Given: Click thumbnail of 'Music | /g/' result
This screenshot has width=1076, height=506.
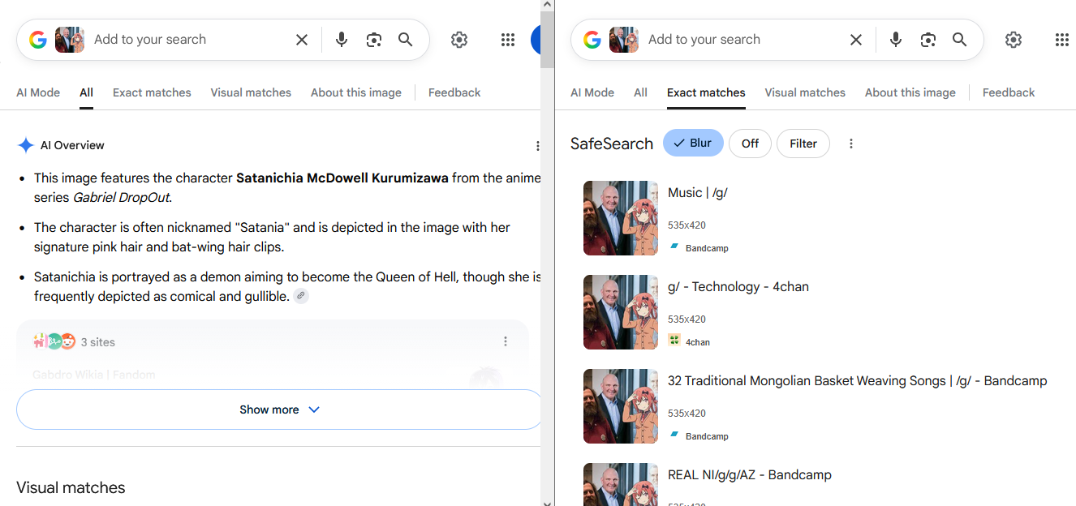Looking at the screenshot, I should (x=621, y=218).
